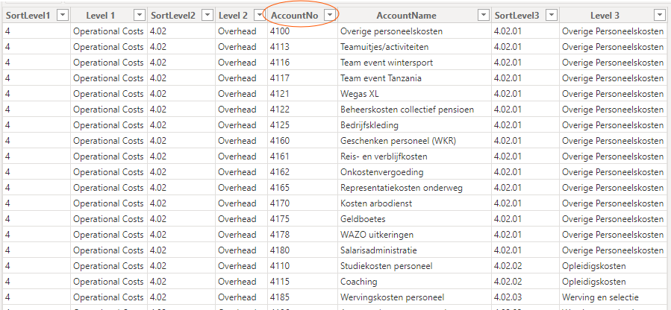
Task: Click account number 4121 cell
Action: (x=302, y=94)
